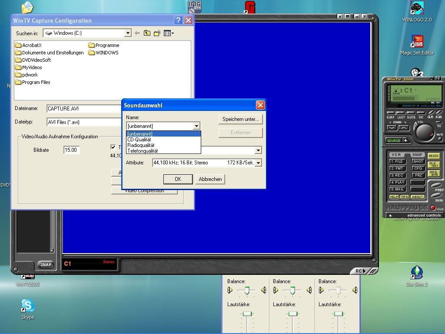Click the volume knob on WinTV 2000 remote
This screenshot has height=334, width=445.
(x=425, y=132)
